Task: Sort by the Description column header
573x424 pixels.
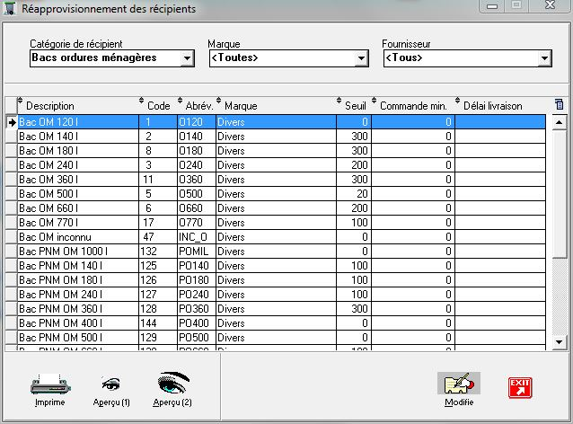Action: coord(50,106)
